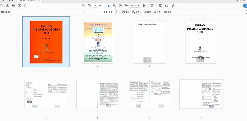Screen dimensions: 247x121
Task: Click the zoom out minus icon
Action: coord(120,6)
